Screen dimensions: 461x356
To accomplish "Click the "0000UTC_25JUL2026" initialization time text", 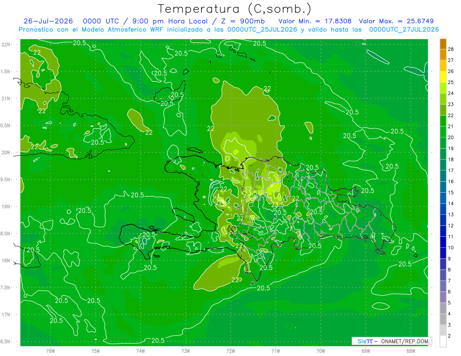I will [262, 30].
